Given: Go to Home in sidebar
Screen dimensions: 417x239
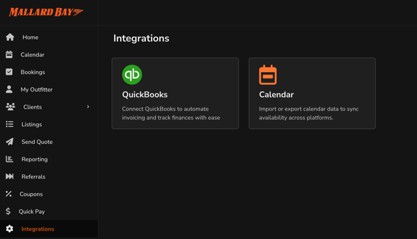Looking at the screenshot, I should click(30, 37).
